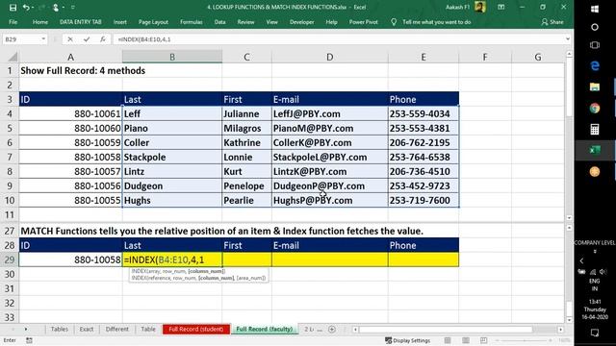This screenshot has height=346, width=616.
Task: Go to next sheet with tab scroll arrow
Action: pyautogui.click(x=26, y=329)
